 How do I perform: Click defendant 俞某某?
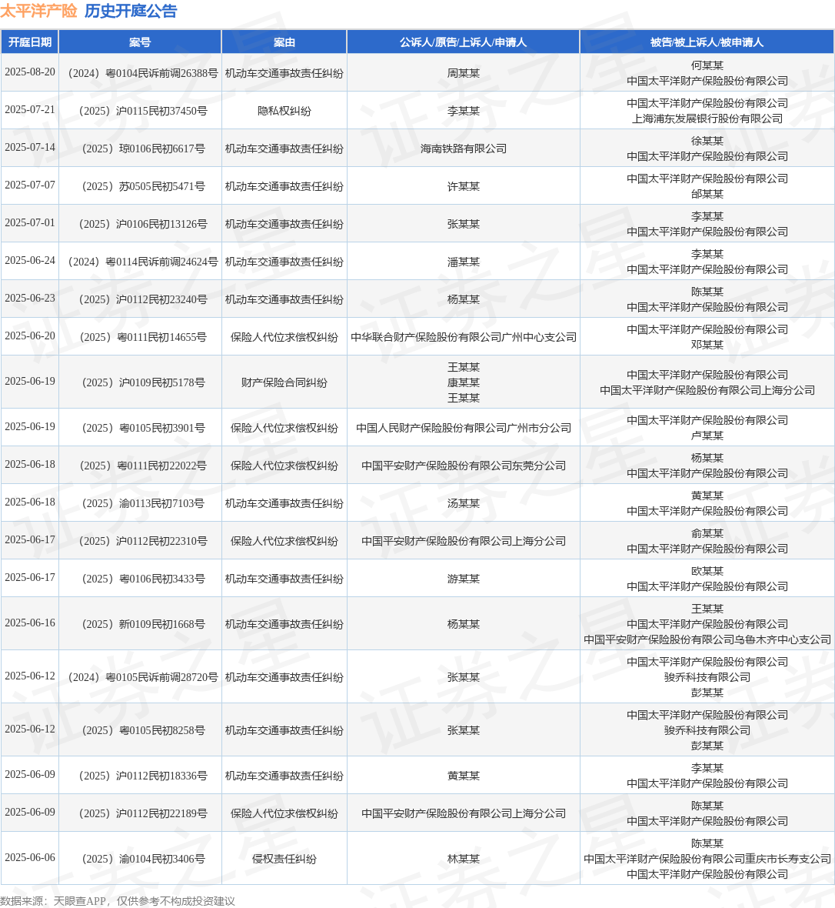click(707, 533)
